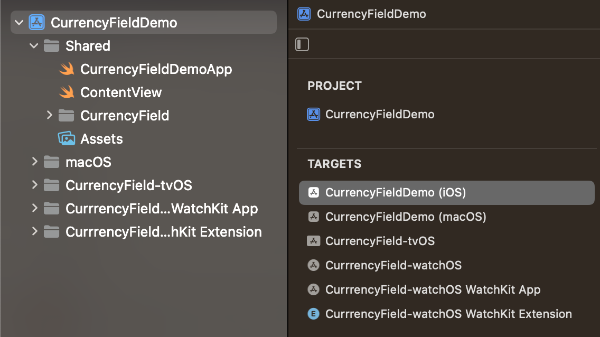This screenshot has width=600, height=337.
Task: Click the Swift icon beside ContentView
Action: tap(67, 92)
